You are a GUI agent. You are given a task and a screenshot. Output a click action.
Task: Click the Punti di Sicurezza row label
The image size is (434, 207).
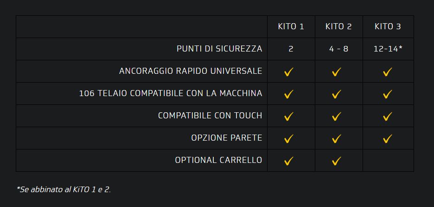[x=219, y=49]
